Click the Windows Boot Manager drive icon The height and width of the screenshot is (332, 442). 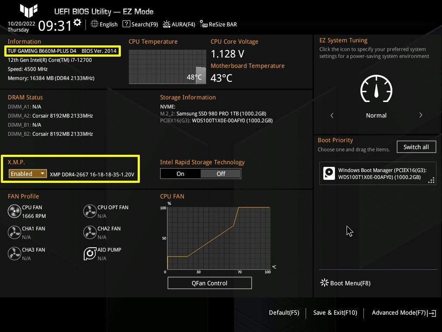[329, 173]
